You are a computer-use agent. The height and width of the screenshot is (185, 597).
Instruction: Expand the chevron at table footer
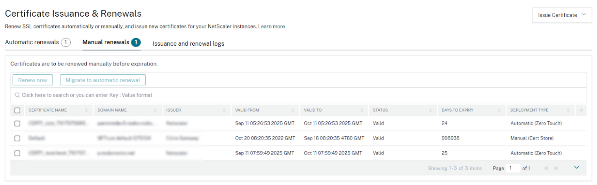[x=577, y=167]
